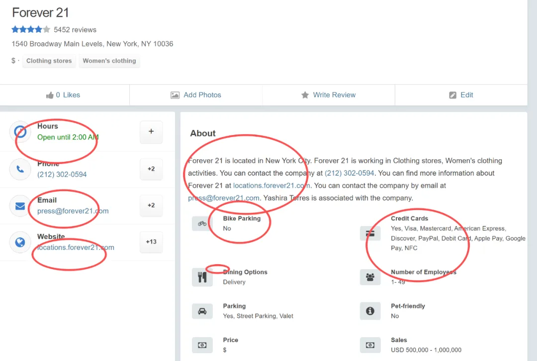537x361 pixels.
Task: Click the 5452 reviews text
Action: click(x=75, y=30)
